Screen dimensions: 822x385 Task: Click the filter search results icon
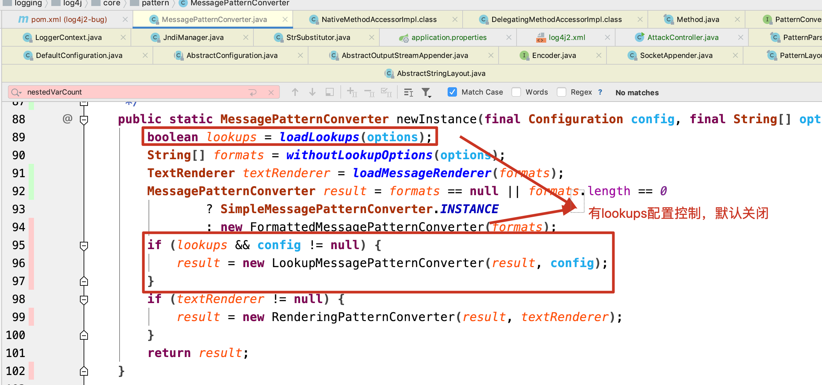[x=426, y=92]
